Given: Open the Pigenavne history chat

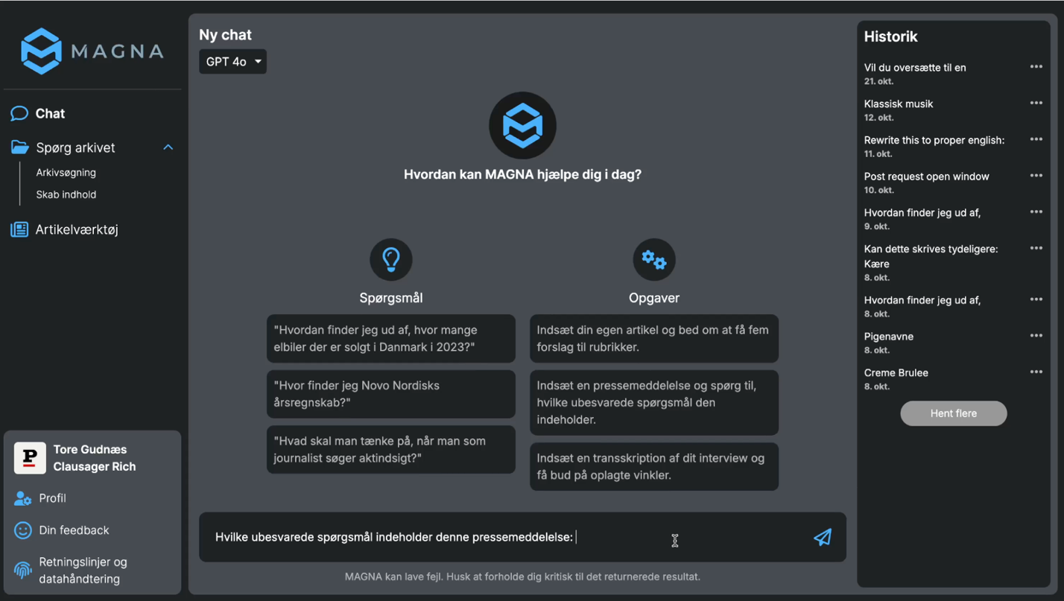Looking at the screenshot, I should (889, 337).
